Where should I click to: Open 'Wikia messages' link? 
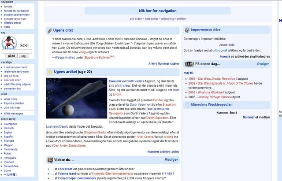tap(14, 114)
